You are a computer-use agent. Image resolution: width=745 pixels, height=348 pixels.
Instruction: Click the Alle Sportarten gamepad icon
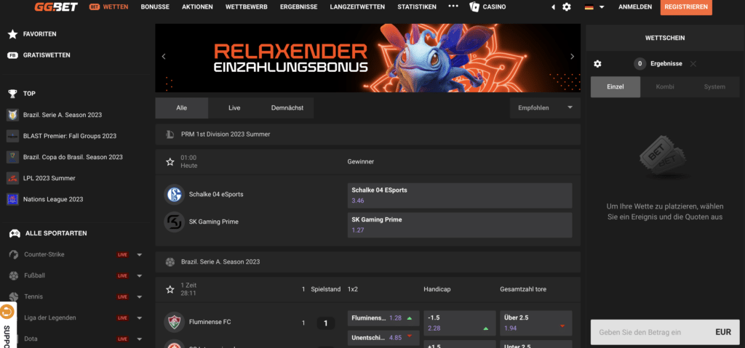coord(15,234)
